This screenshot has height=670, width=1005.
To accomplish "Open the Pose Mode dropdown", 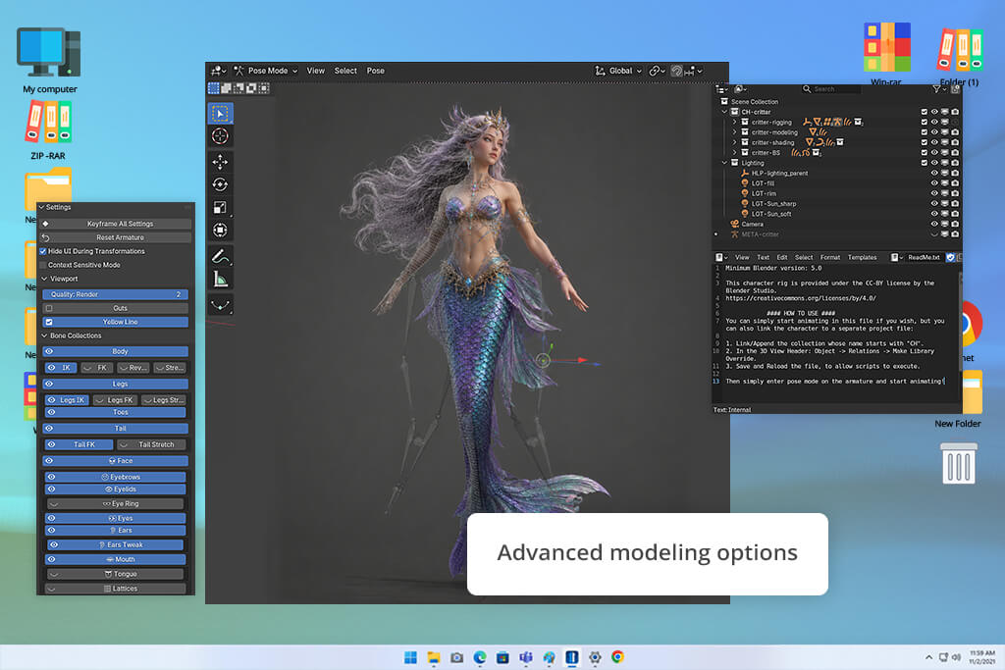I will tap(265, 71).
